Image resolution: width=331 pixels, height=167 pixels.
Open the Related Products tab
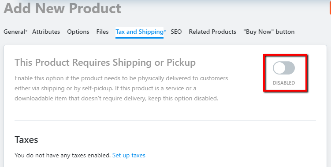[212, 32]
